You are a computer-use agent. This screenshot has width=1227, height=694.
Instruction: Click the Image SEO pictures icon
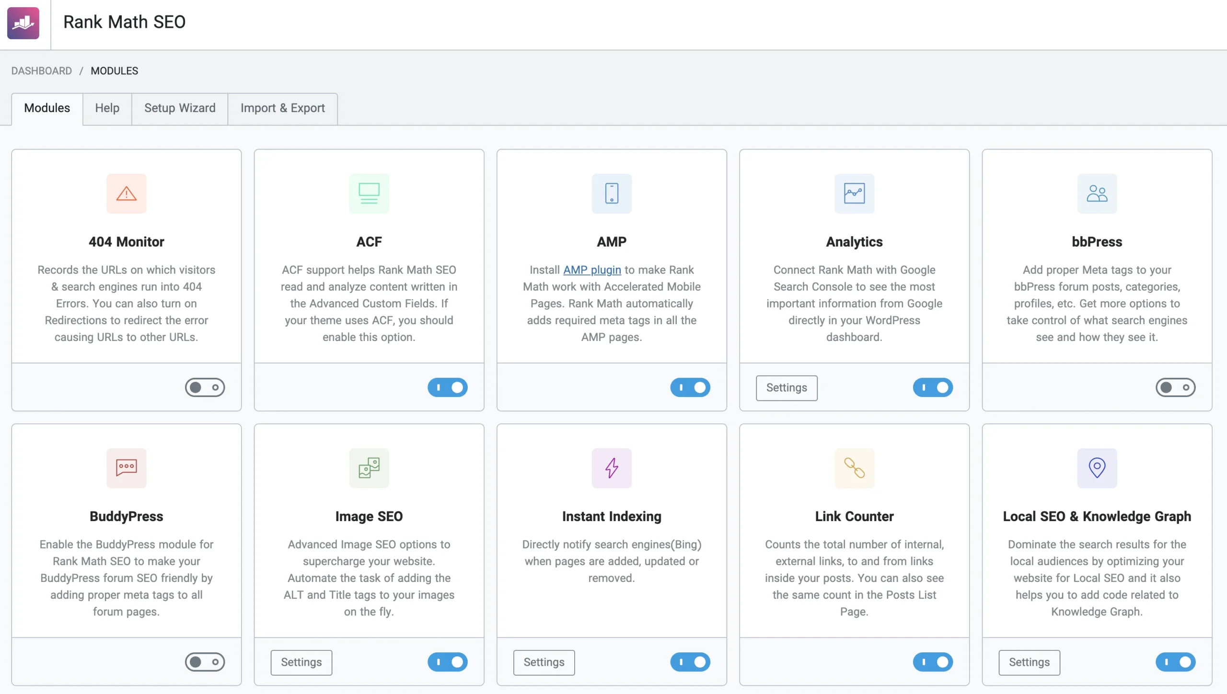[369, 468]
